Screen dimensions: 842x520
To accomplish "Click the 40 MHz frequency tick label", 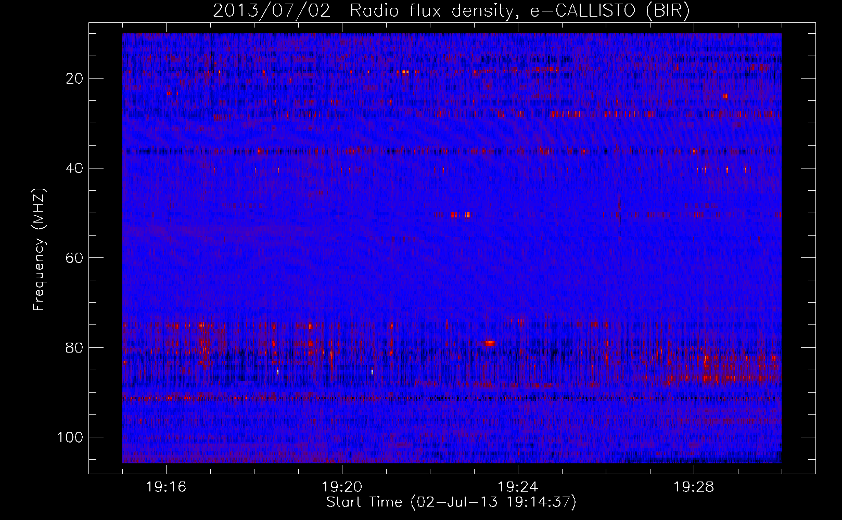I will [x=74, y=168].
